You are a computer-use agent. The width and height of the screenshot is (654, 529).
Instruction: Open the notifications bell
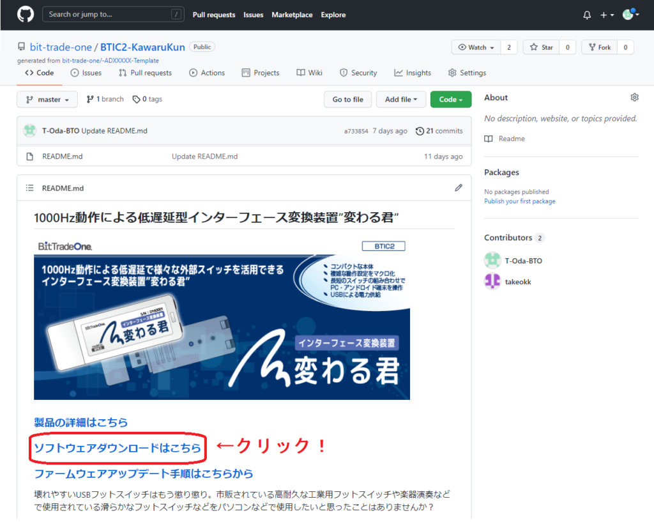[587, 15]
